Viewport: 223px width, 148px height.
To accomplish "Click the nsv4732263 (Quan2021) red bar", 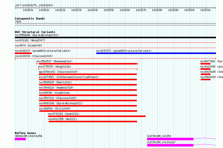I will click(97, 116).
